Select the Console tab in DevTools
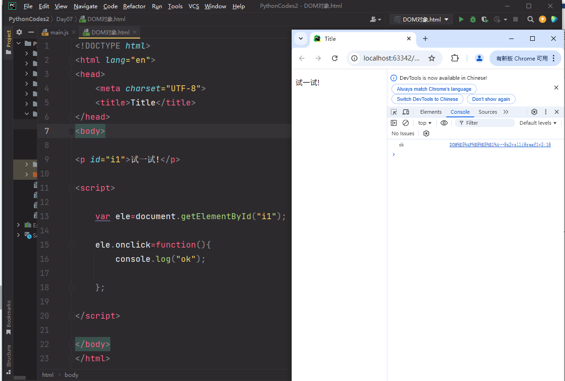Screen dimensions: 565x381 pyautogui.click(x=460, y=112)
